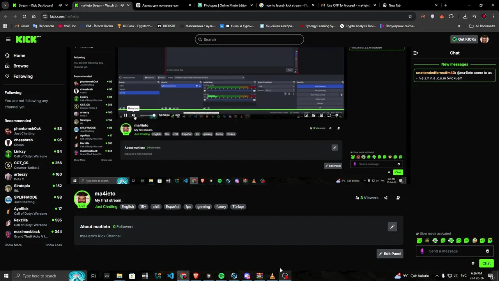Open Spotify from the taskbar
This screenshot has width=499, height=281.
[x=221, y=276]
